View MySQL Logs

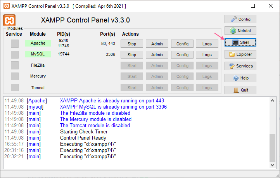click(207, 55)
